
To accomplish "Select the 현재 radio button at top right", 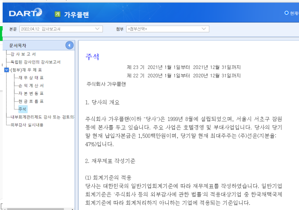I will click(286, 13).
